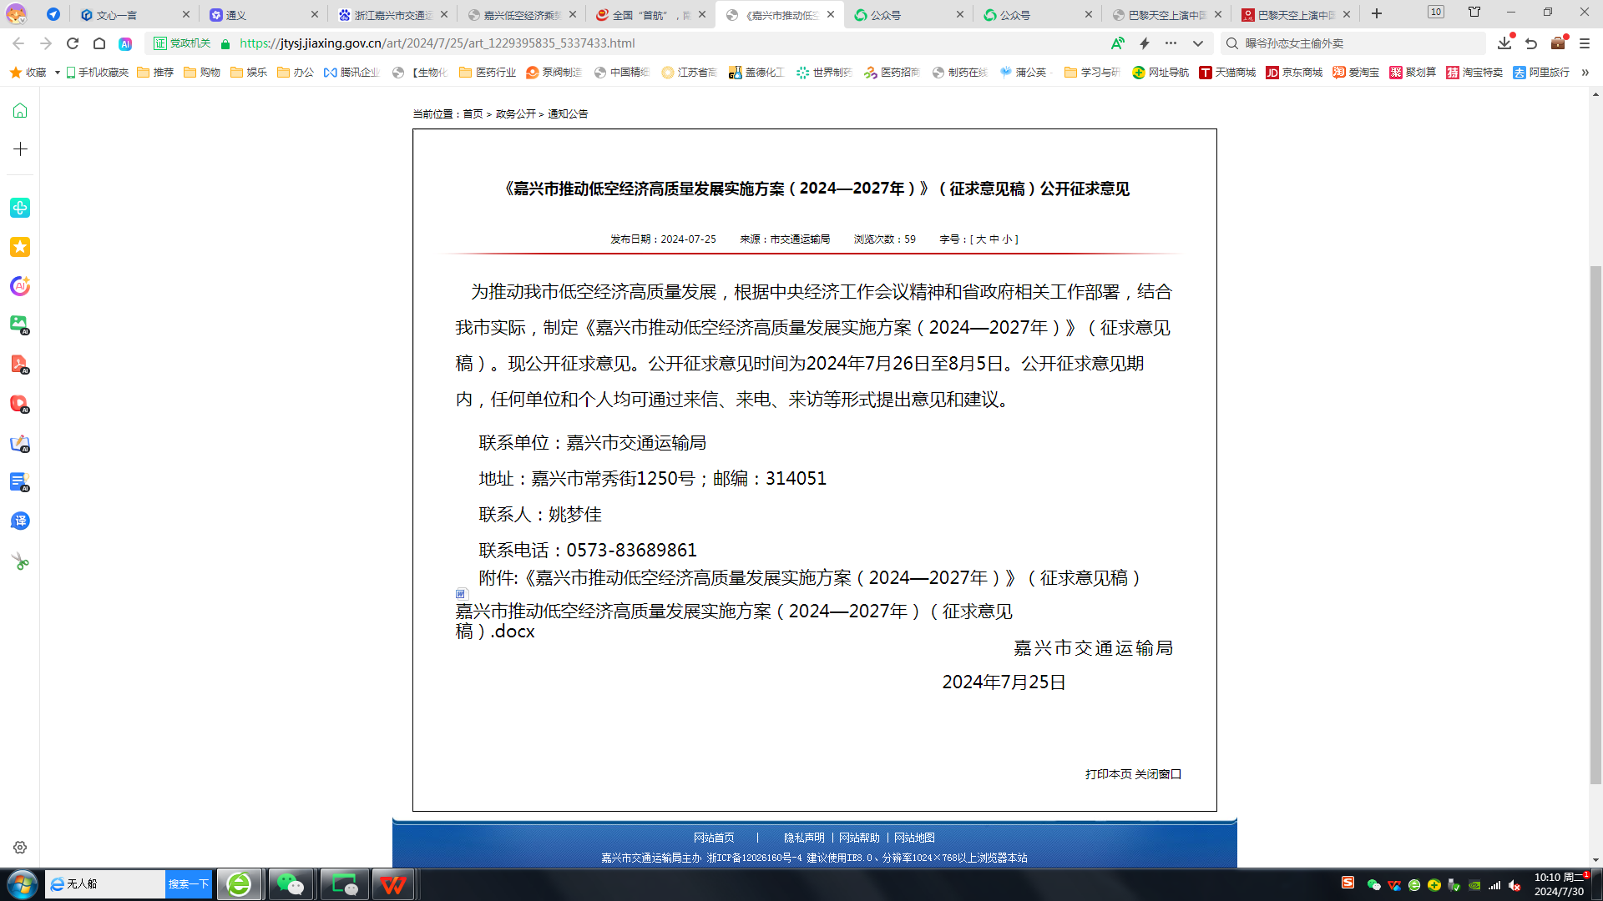Open WeChat from the taskbar
The height and width of the screenshot is (901, 1603).
point(291,883)
